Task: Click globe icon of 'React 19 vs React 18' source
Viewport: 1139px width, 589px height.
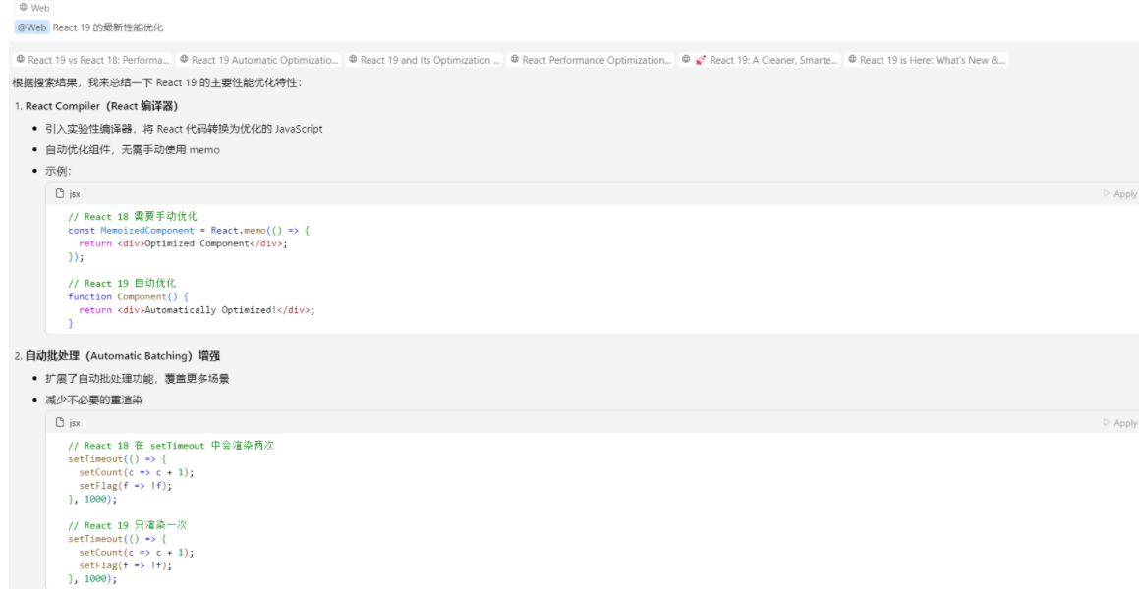Action: (21, 60)
